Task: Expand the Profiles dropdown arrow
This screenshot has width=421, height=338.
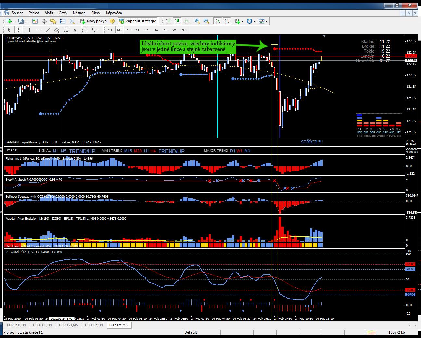Action: pyautogui.click(x=26, y=21)
